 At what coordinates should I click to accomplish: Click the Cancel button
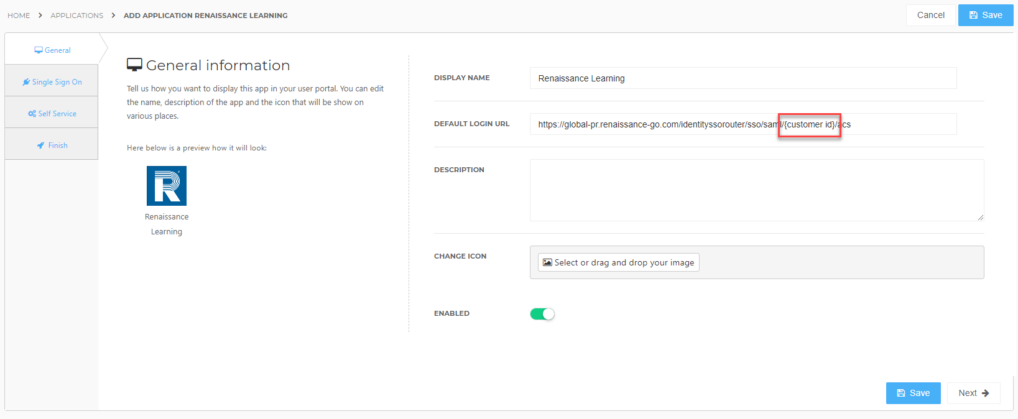[x=930, y=15]
